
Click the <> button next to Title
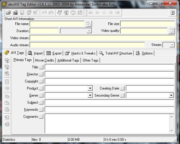click(x=41, y=67)
